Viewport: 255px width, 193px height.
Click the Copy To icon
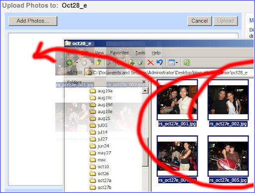pyautogui.click(x=141, y=63)
